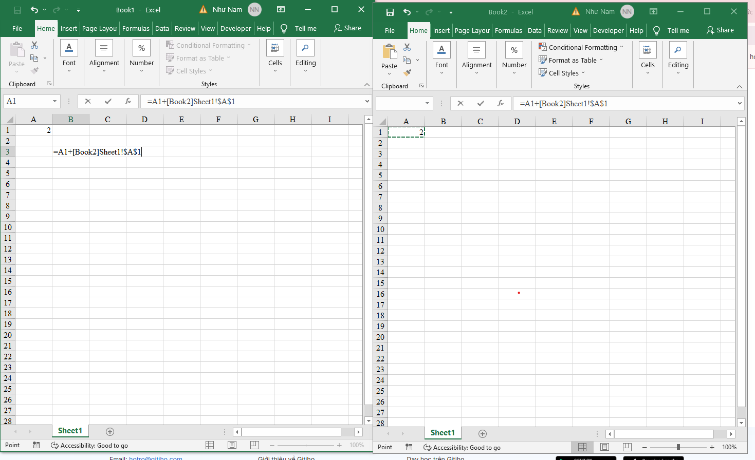The height and width of the screenshot is (460, 755).
Task: Click the zoom slider handle in Book2
Action: [678, 447]
